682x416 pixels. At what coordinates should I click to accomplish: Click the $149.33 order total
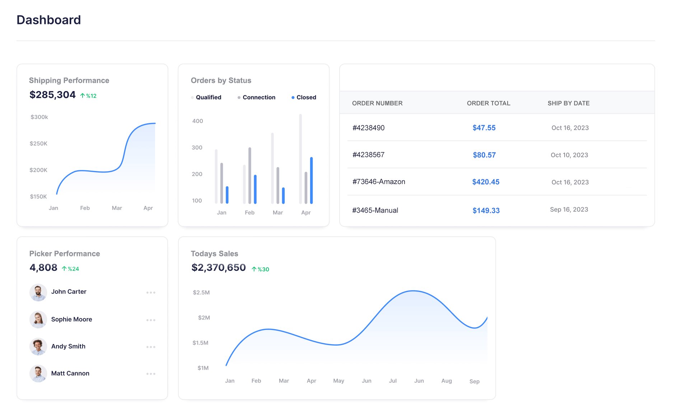coord(486,211)
